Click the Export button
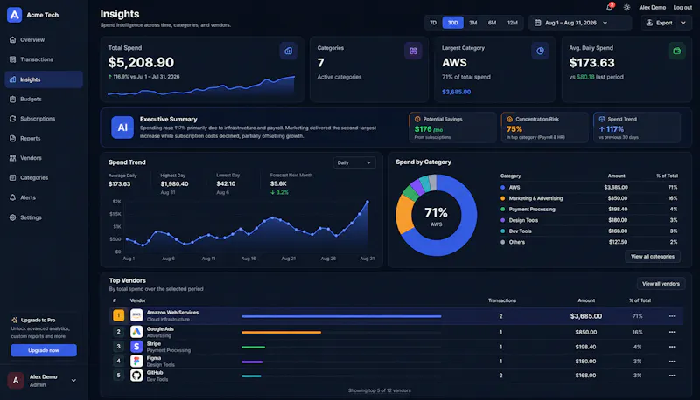 click(660, 23)
